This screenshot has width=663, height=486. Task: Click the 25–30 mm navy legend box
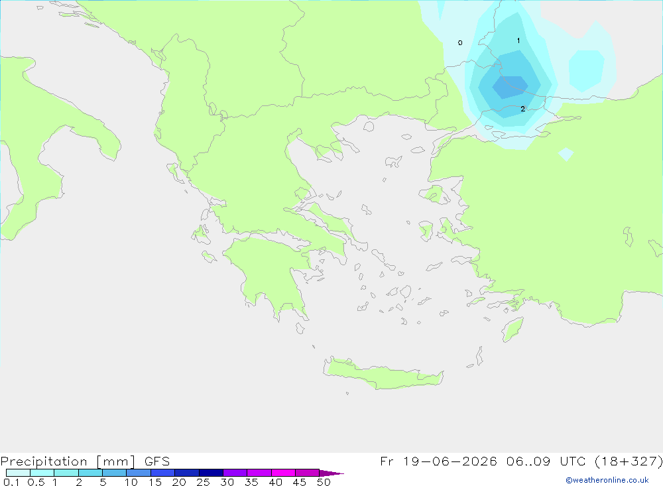coord(211,473)
